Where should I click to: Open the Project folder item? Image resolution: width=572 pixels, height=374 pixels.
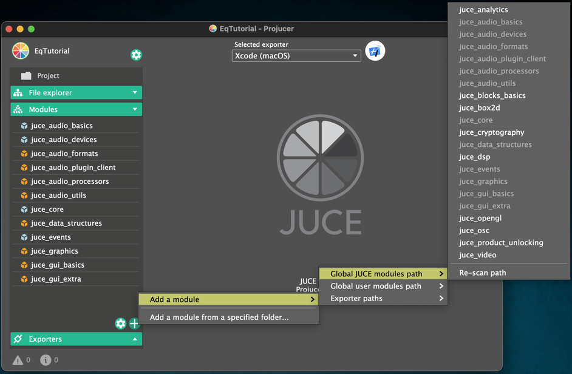[48, 76]
